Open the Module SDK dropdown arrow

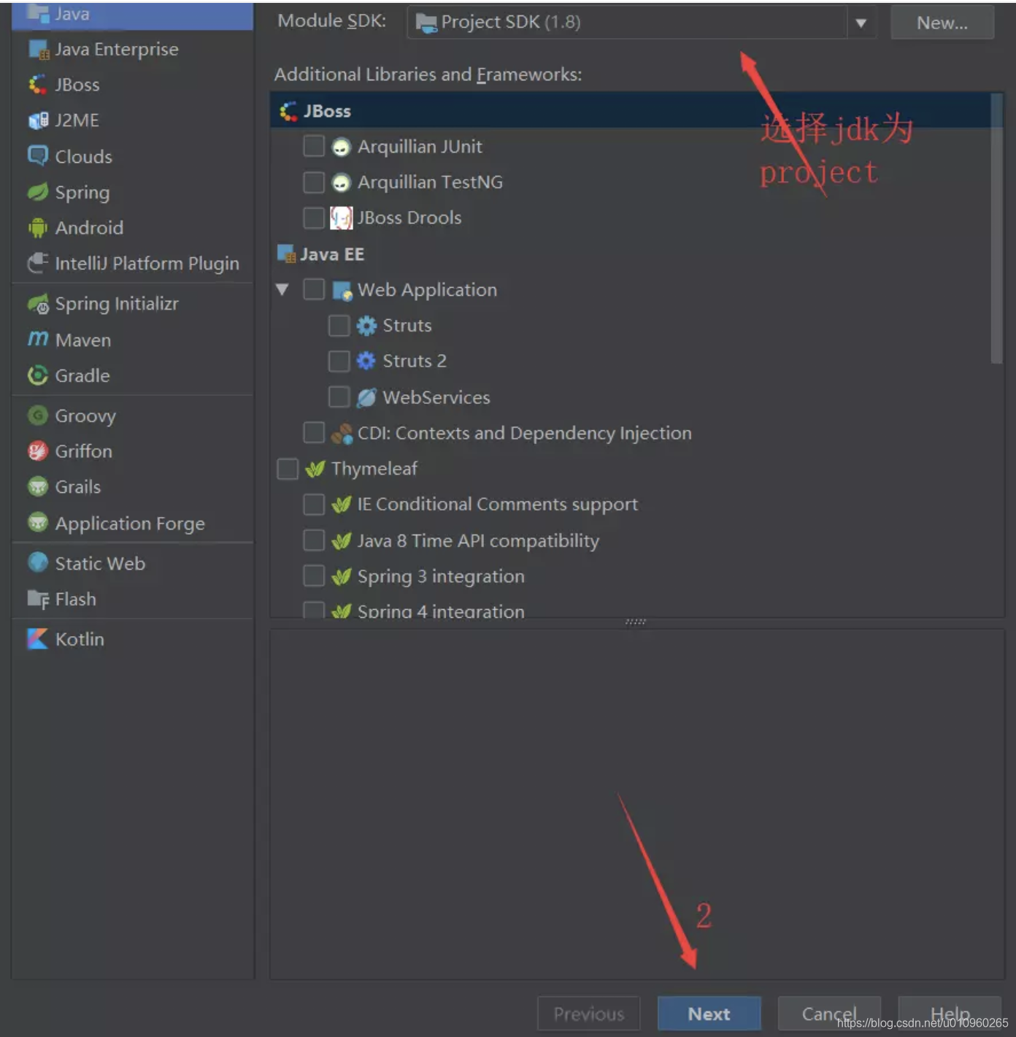pos(861,23)
